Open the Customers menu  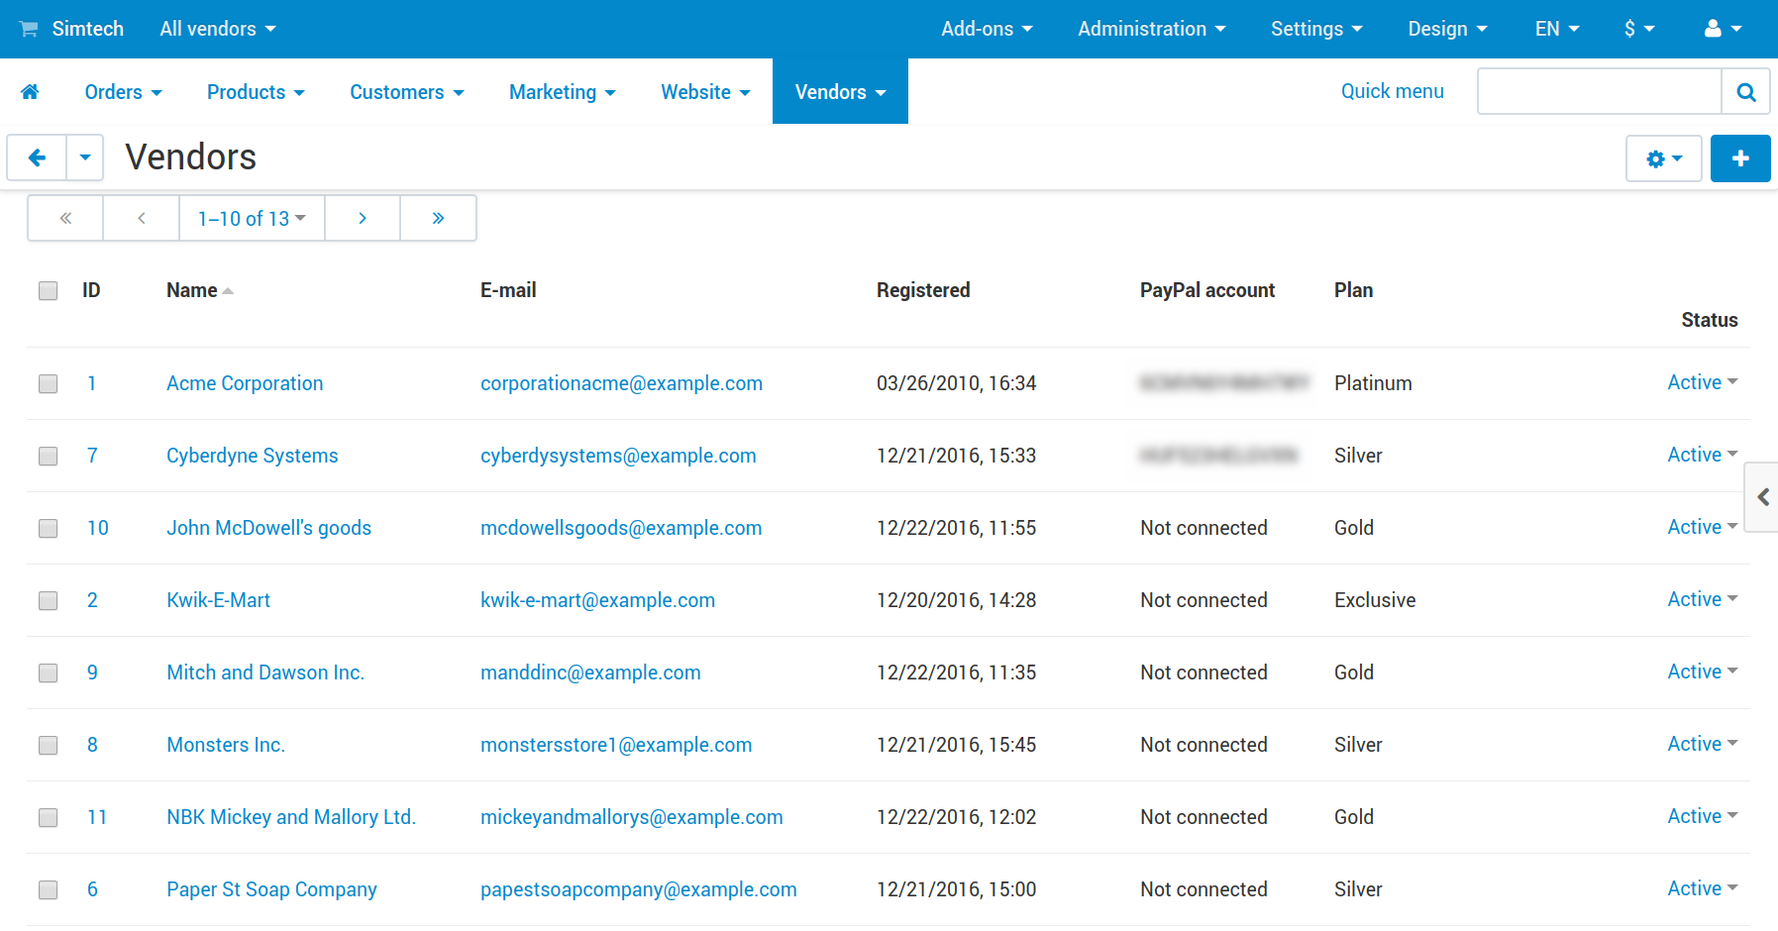(x=406, y=92)
